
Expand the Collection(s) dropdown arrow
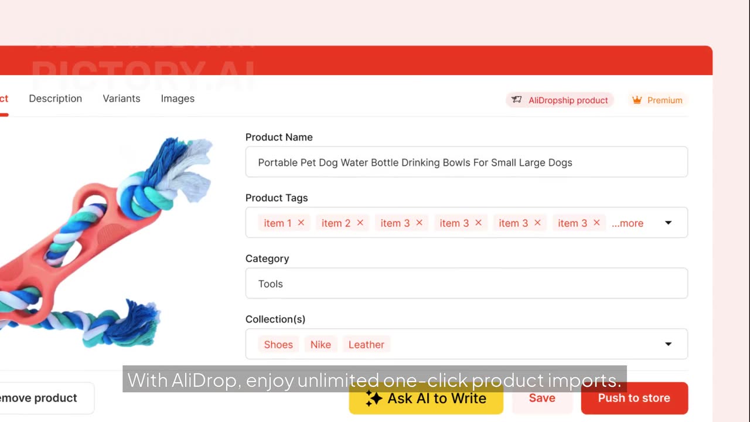pyautogui.click(x=668, y=344)
